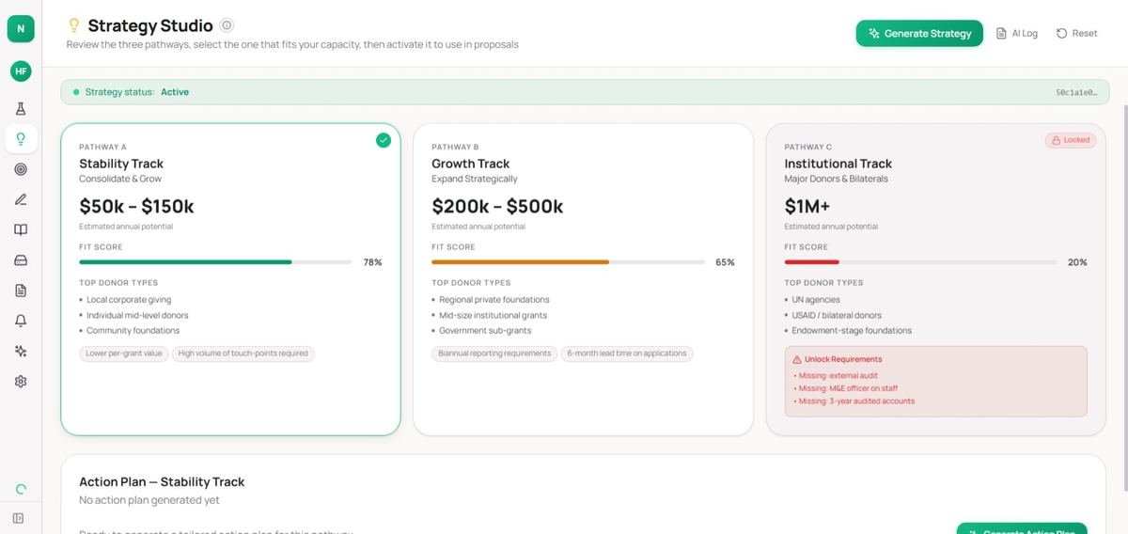Select the lightbulb Strategy sidebar icon
This screenshot has height=534, width=1128.
click(x=21, y=139)
